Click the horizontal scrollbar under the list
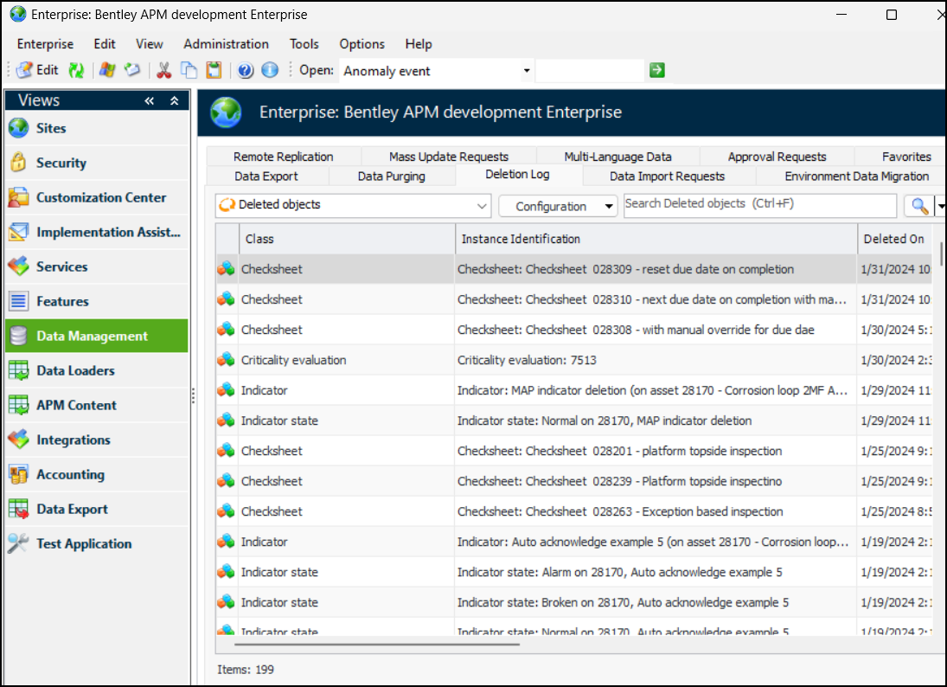947x687 pixels. point(376,644)
